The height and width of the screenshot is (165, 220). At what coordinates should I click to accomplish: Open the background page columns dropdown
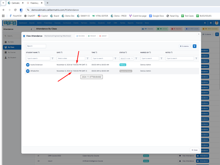click(208, 34)
